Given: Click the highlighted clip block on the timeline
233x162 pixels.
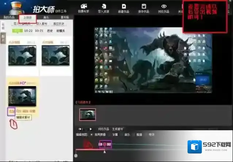Looking at the screenshot, I should [x=105, y=145].
